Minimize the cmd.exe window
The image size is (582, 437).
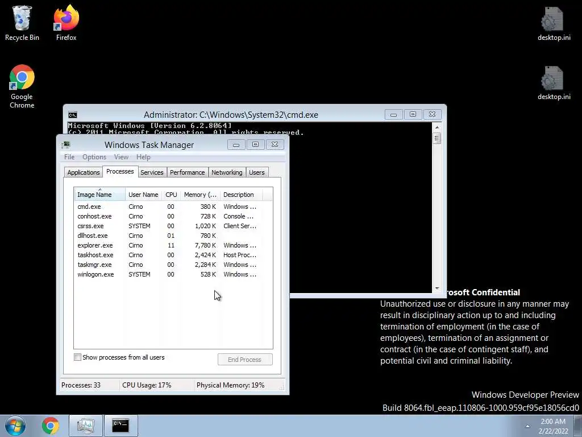tap(393, 114)
